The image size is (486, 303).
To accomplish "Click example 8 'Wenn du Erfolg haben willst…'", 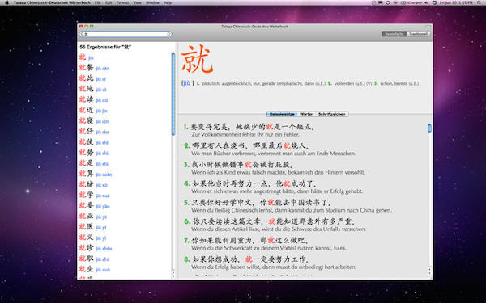I will click(274, 267).
